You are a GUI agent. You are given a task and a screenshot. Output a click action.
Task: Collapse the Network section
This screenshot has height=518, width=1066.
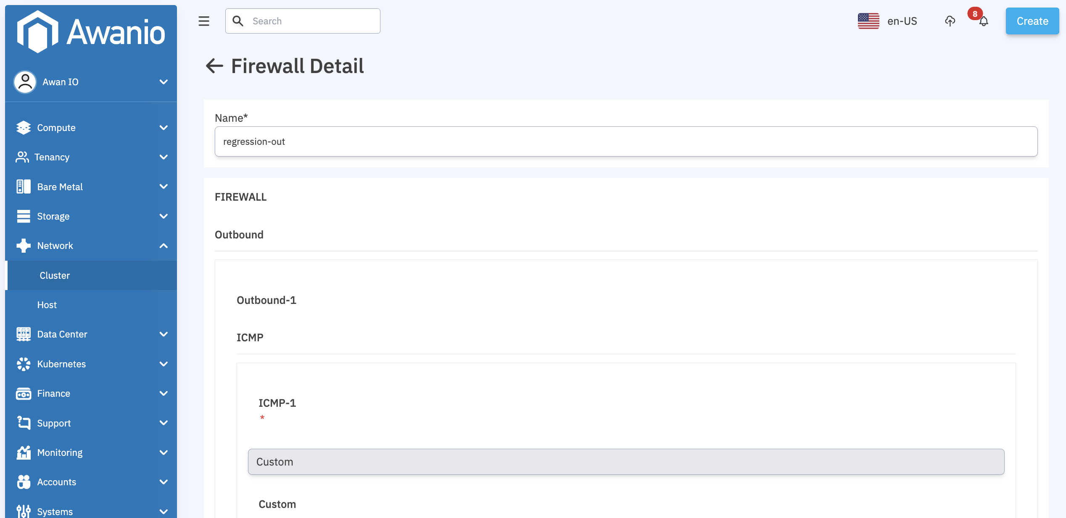(164, 246)
